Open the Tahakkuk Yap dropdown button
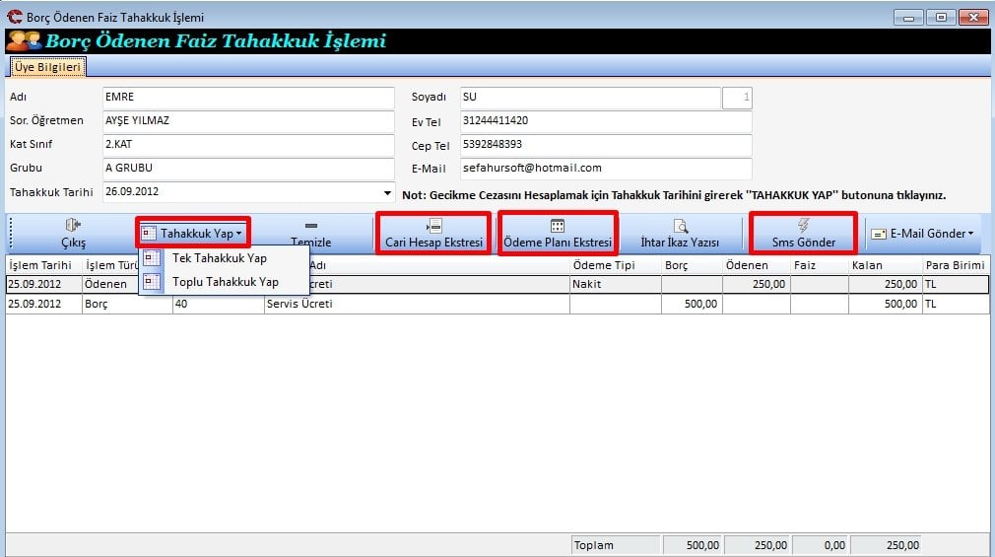 pyautogui.click(x=192, y=234)
